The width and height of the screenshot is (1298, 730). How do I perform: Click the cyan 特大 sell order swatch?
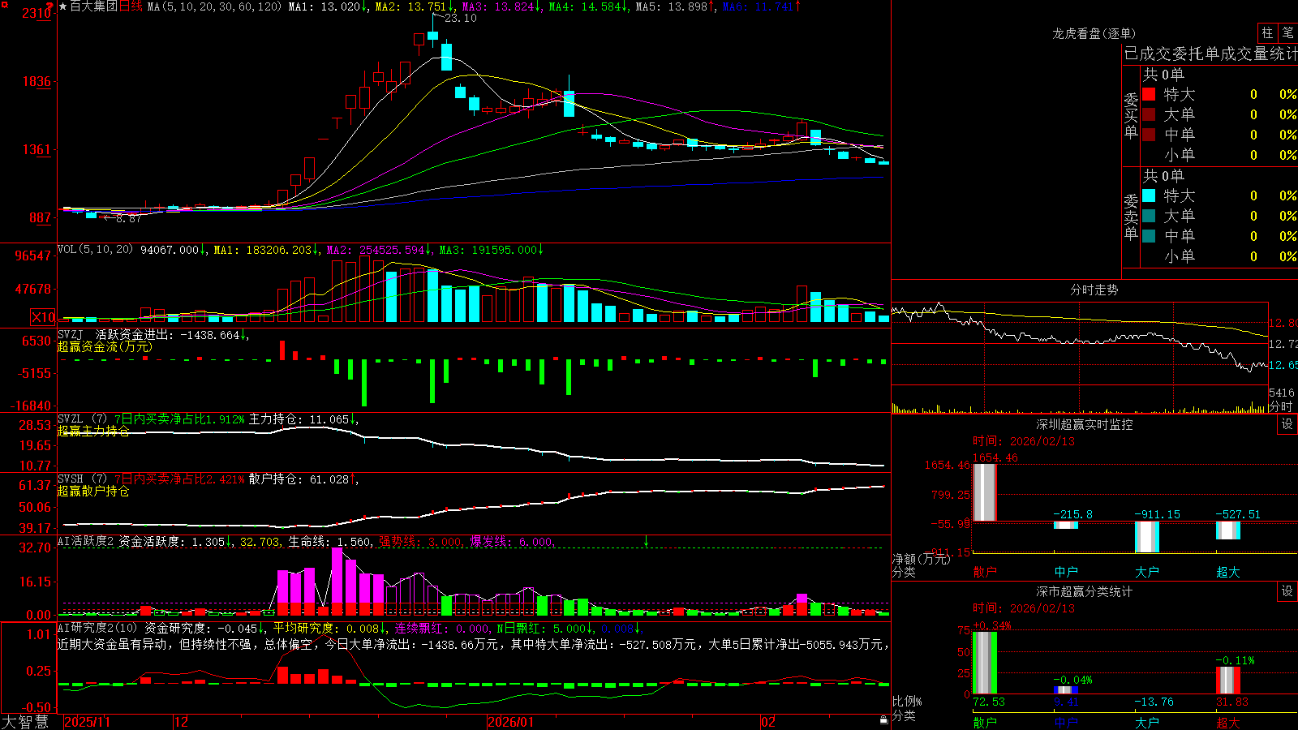tap(1149, 195)
